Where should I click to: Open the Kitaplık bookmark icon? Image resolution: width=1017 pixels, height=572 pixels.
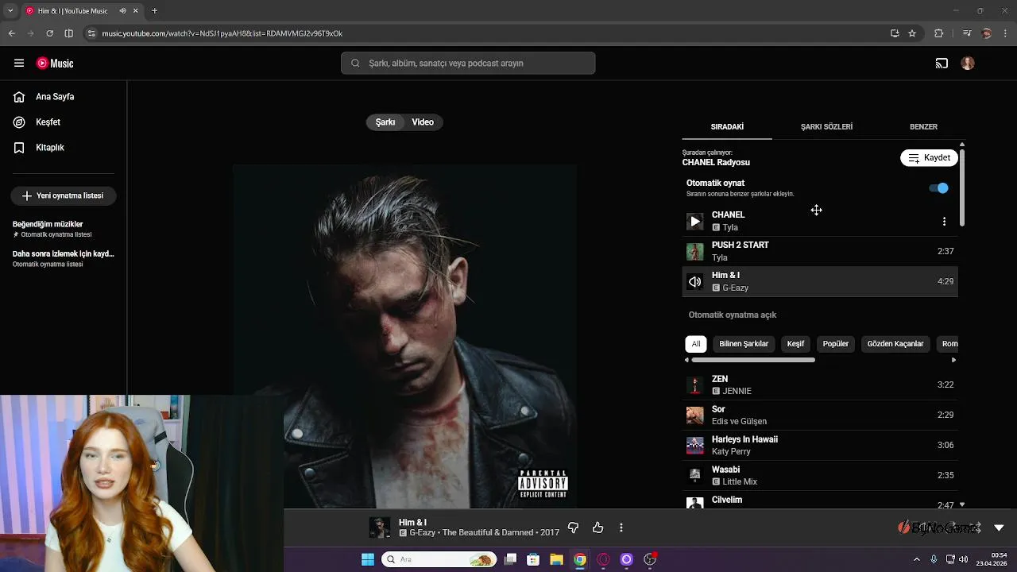[x=19, y=148]
